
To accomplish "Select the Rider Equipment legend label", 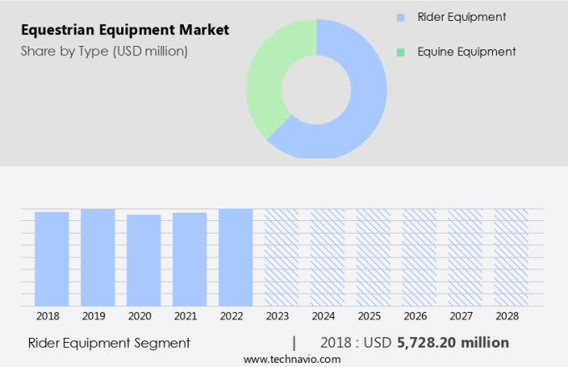I will coord(461,17).
